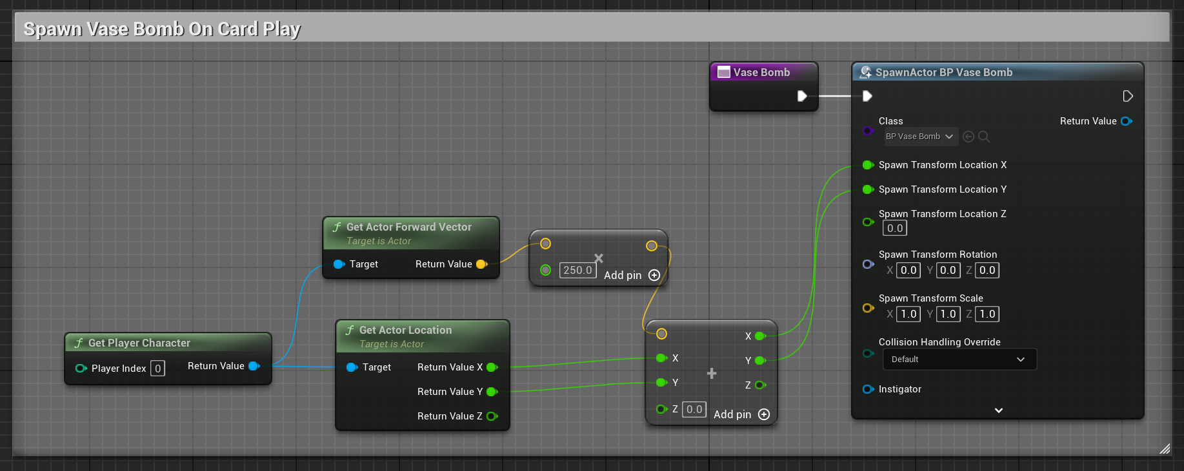1184x471 pixels.
Task: Click the SpawnActor output execution pin
Action: click(1128, 96)
